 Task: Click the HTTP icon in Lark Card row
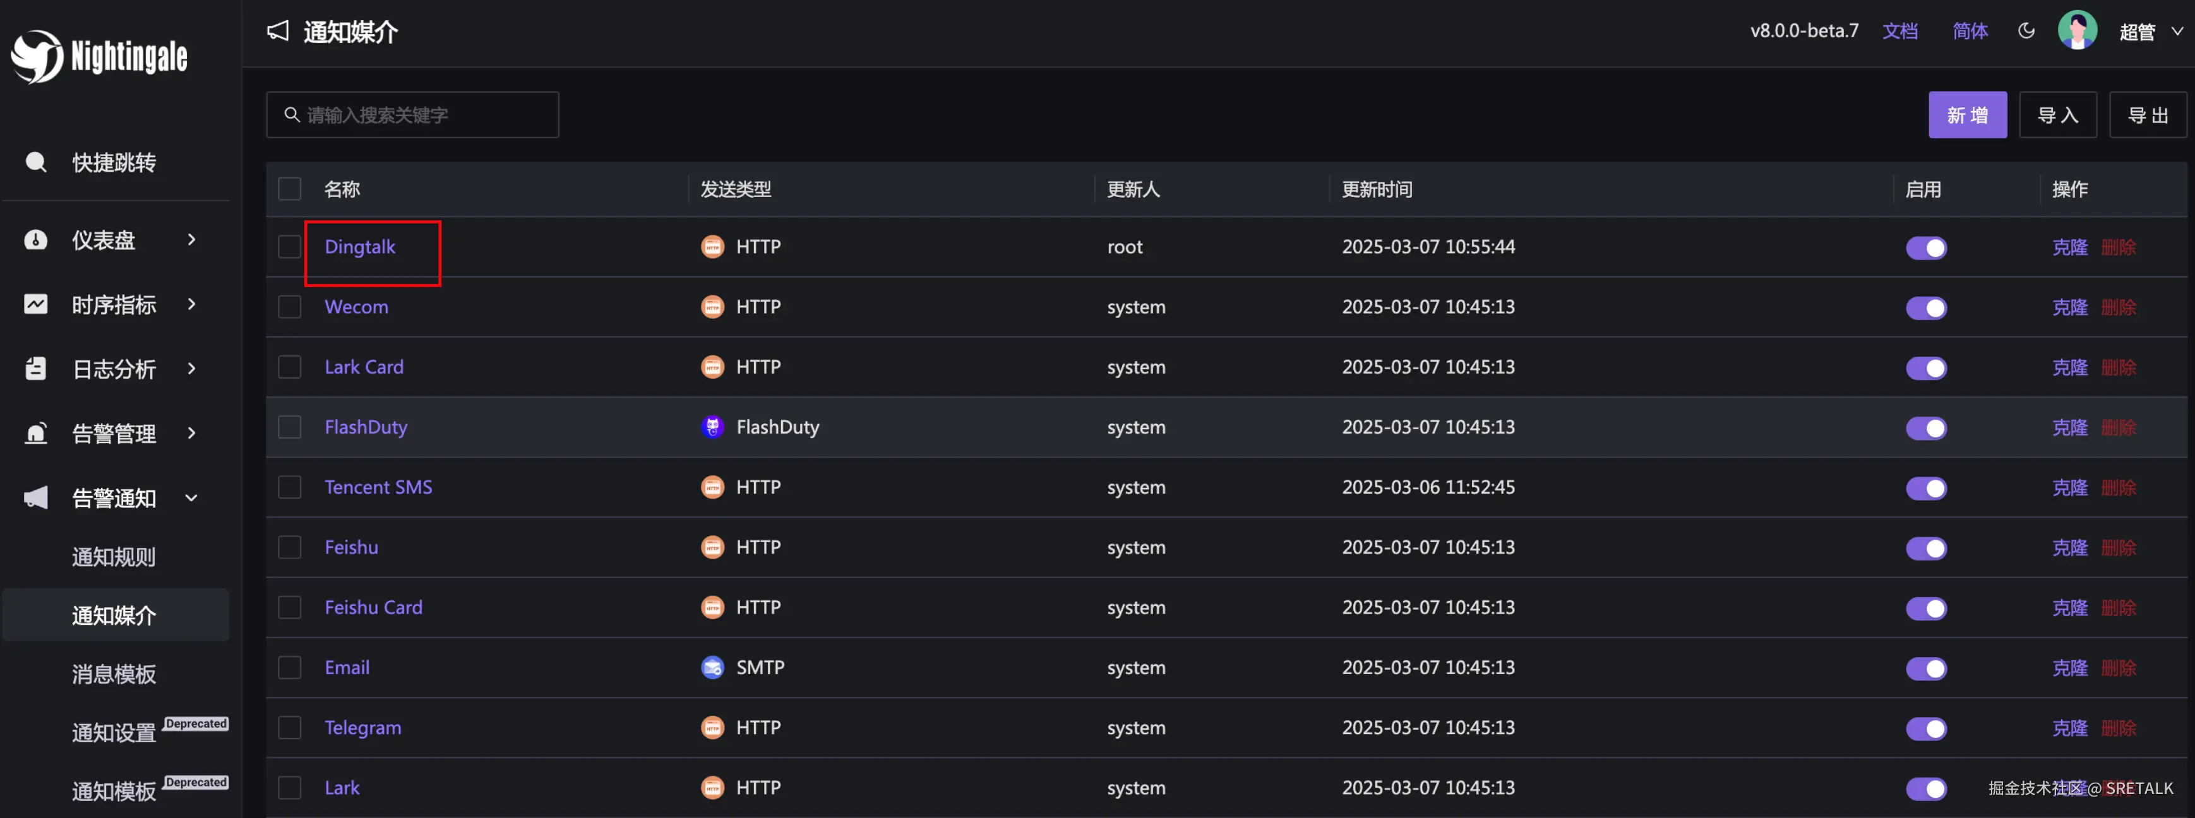(x=712, y=366)
